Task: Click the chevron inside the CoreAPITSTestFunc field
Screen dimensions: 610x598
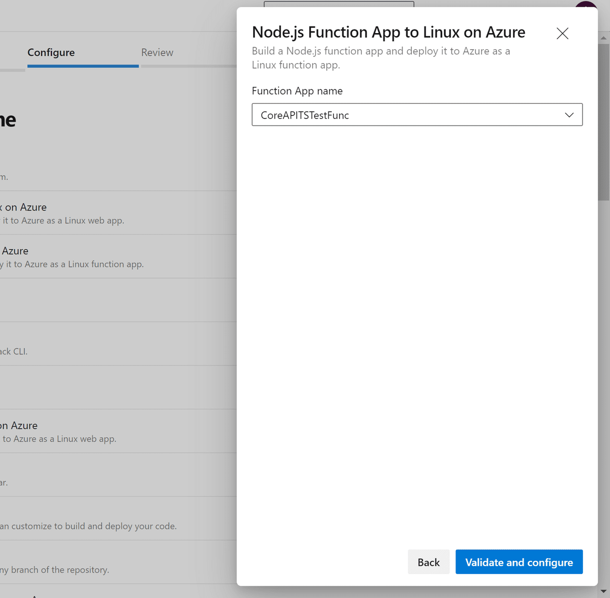Action: tap(569, 115)
